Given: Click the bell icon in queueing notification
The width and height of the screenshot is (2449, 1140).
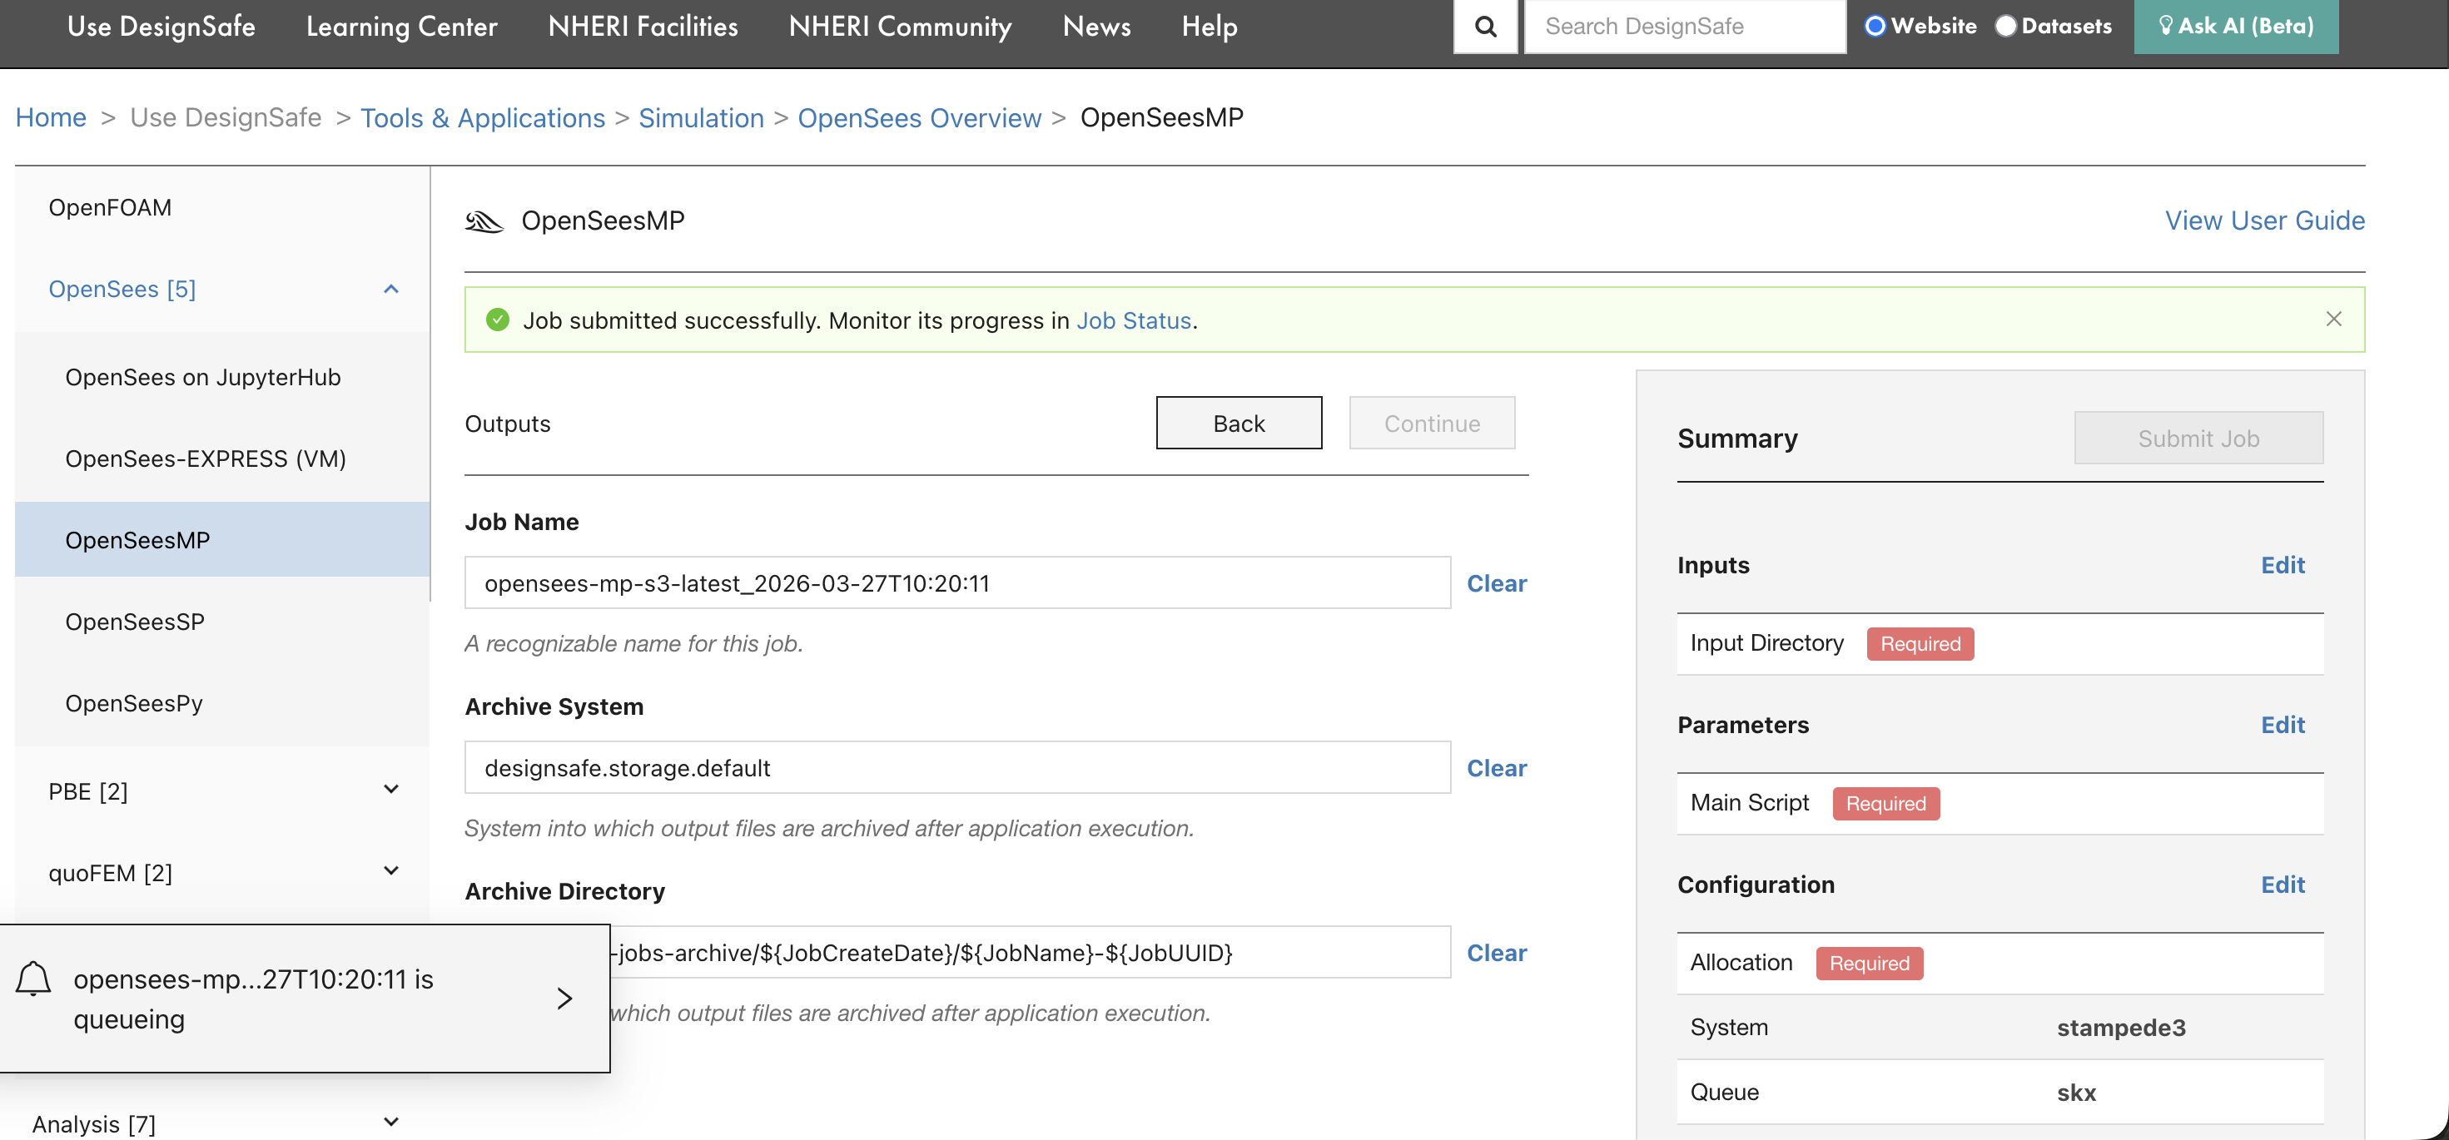Looking at the screenshot, I should click(x=33, y=979).
